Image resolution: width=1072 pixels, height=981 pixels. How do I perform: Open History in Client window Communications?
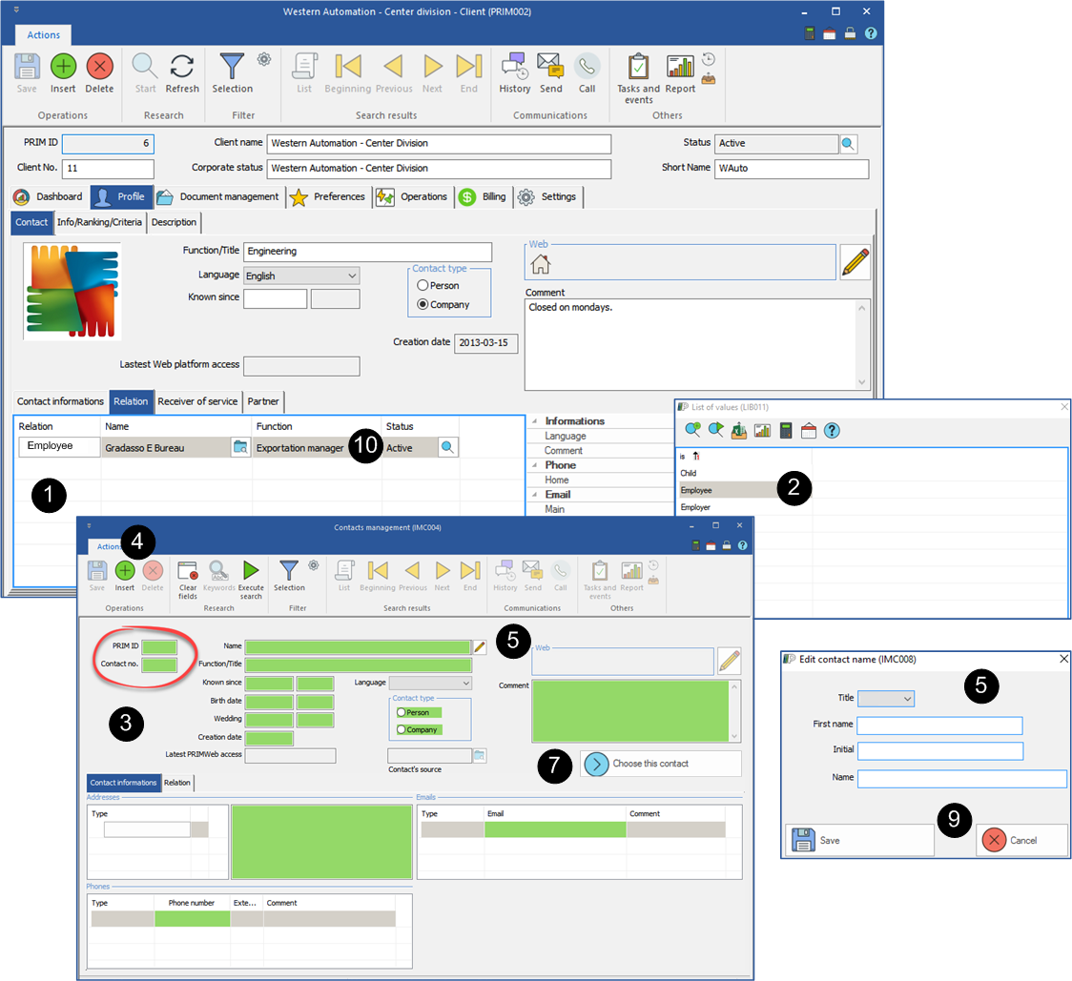514,73
